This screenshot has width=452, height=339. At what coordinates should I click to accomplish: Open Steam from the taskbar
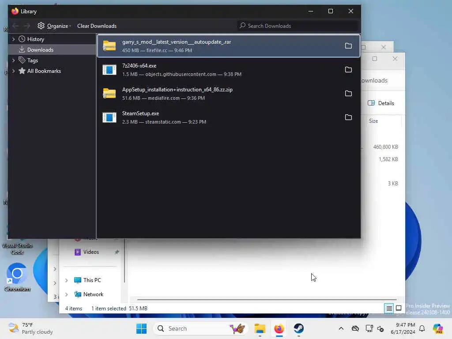click(x=299, y=328)
